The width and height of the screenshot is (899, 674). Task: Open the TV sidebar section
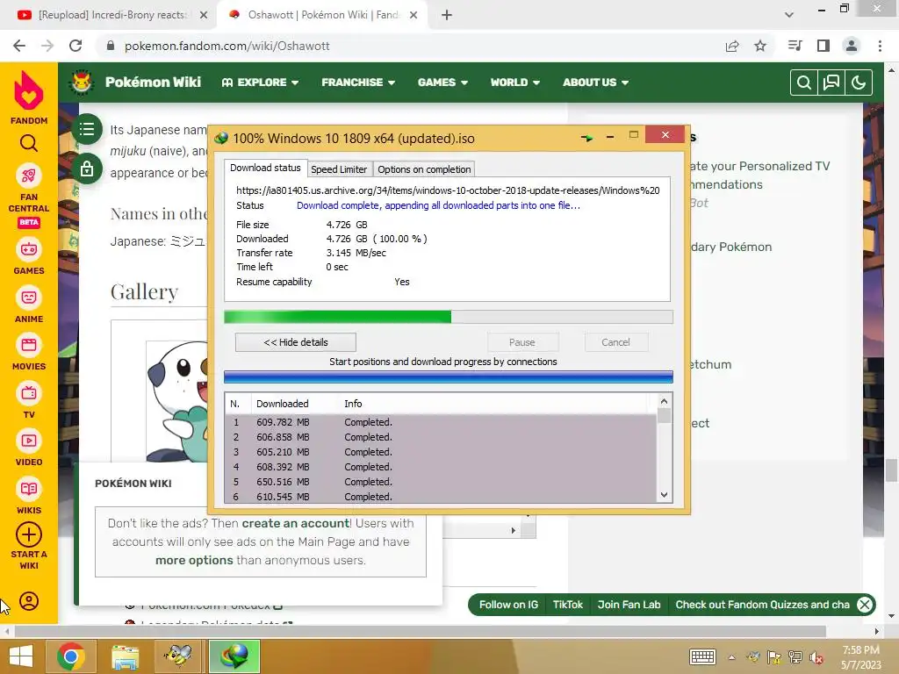[x=29, y=400]
